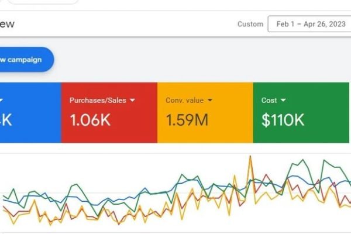The width and height of the screenshot is (351, 234).
Task: Select the yellow Conv. value scorecard 1.59M
Action: point(205,113)
